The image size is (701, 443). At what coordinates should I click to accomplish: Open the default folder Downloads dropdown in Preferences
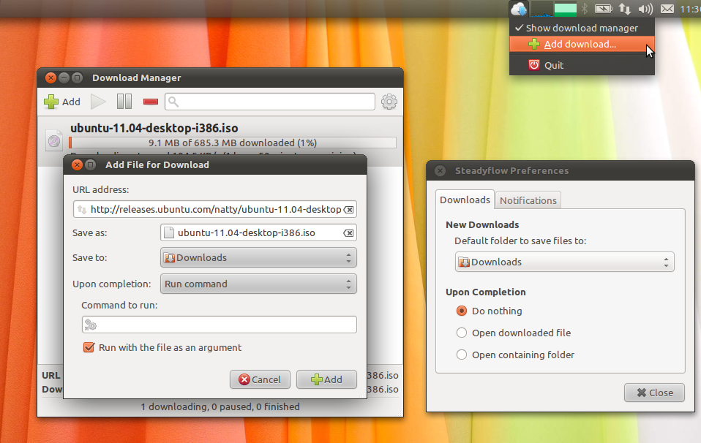click(565, 262)
